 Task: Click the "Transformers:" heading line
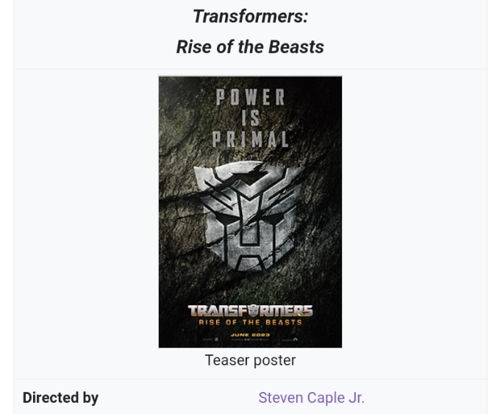(x=250, y=16)
